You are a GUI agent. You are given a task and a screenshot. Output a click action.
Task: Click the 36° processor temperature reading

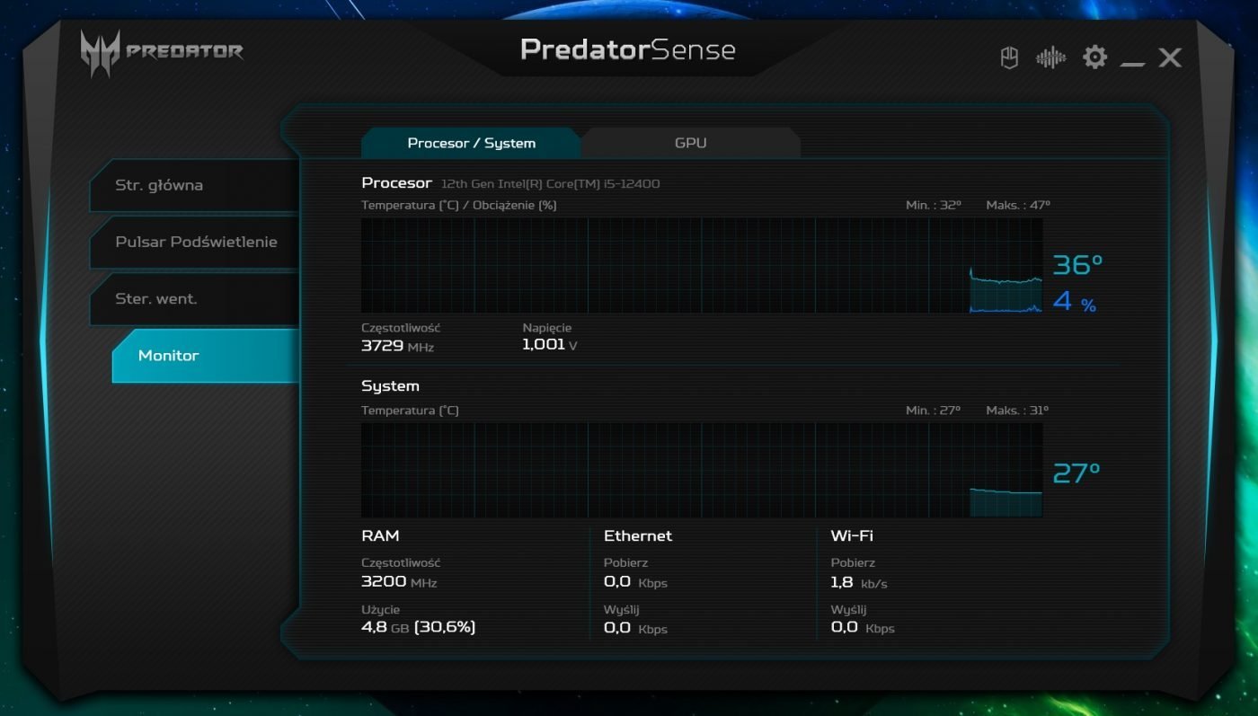pyautogui.click(x=1077, y=265)
